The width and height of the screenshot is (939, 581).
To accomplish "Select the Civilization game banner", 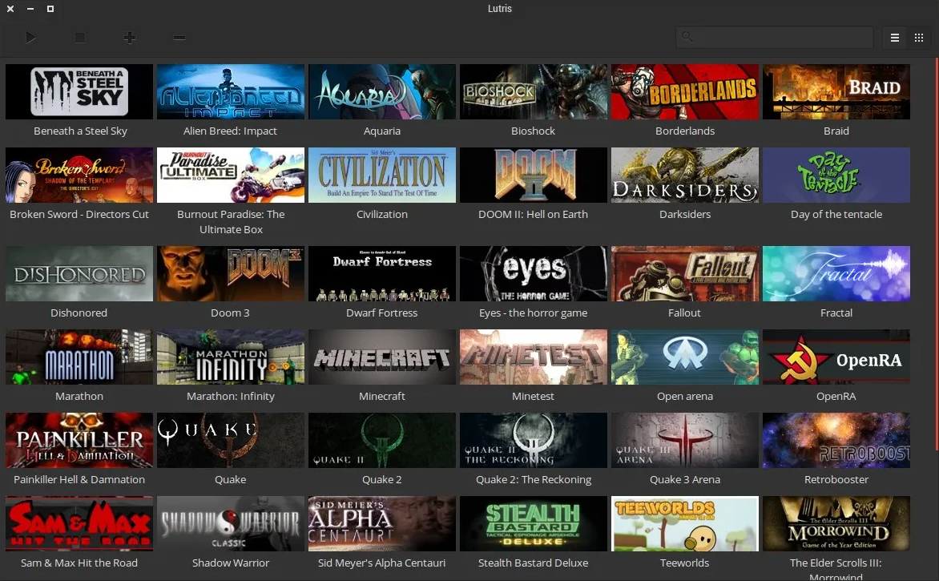I will (382, 175).
